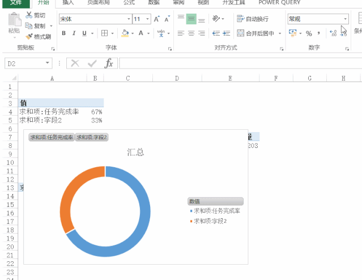Toggle Bold formatting
This screenshot has height=280, width=362.
pyautogui.click(x=63, y=33)
